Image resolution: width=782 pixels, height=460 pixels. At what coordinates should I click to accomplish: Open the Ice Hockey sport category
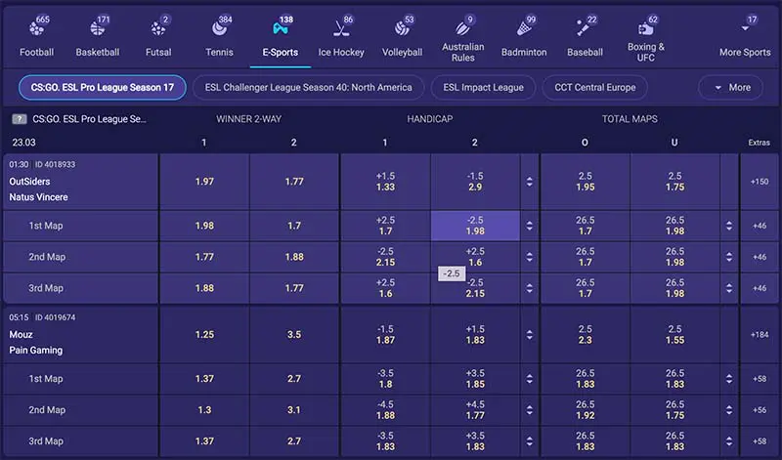tap(341, 37)
